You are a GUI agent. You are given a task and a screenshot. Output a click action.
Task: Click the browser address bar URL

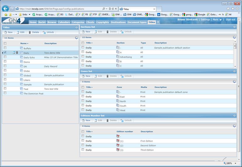point(52,9)
